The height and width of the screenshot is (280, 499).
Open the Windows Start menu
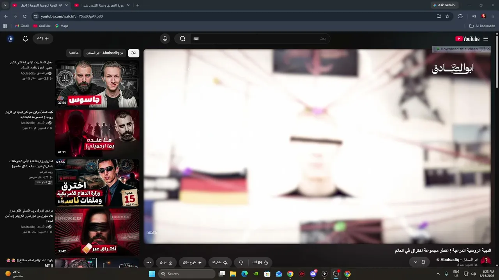click(152, 274)
